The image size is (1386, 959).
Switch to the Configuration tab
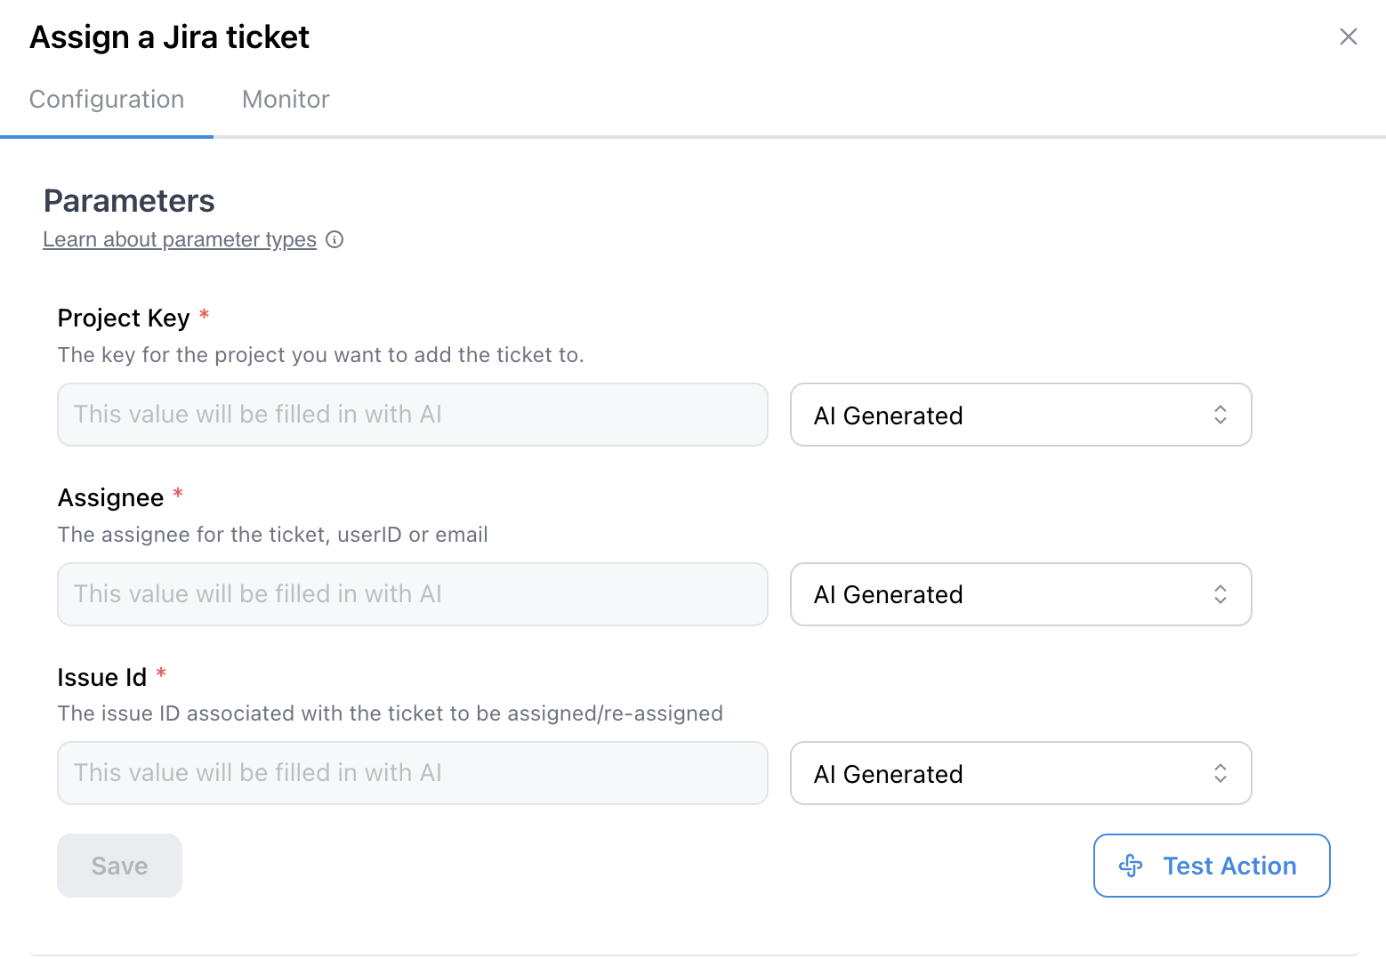pyautogui.click(x=107, y=100)
